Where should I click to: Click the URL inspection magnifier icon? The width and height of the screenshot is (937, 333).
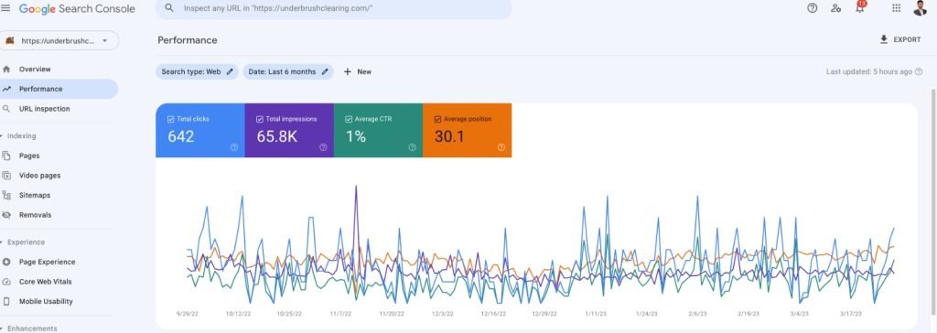click(x=6, y=109)
